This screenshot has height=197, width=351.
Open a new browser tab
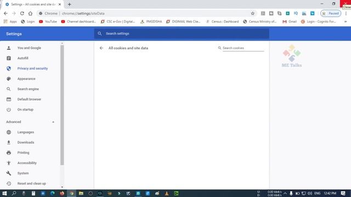click(70, 4)
